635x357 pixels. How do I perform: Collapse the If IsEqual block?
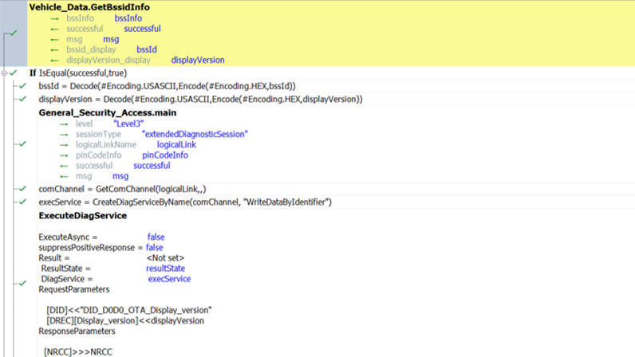tap(5, 73)
